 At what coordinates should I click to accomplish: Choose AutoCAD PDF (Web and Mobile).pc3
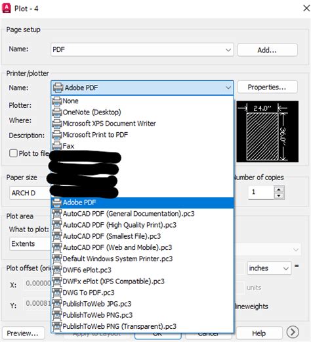(x=142, y=247)
